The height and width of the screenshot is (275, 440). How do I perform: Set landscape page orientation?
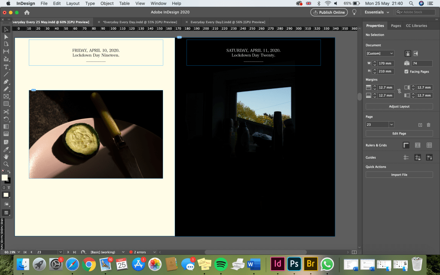coord(416,53)
